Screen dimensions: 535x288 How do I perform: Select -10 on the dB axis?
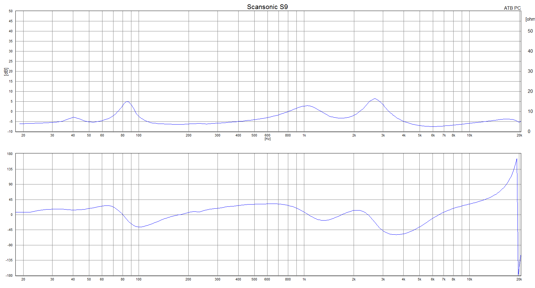[10, 132]
